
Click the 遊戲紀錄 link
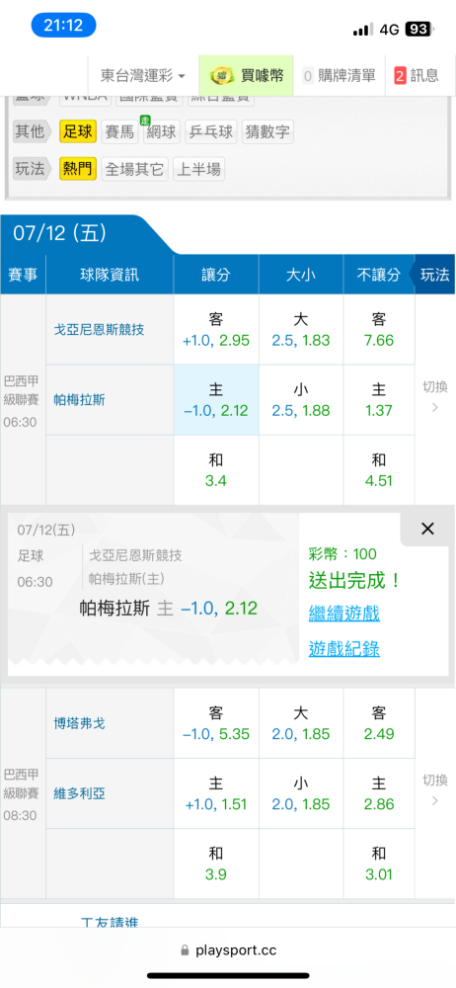(x=343, y=649)
